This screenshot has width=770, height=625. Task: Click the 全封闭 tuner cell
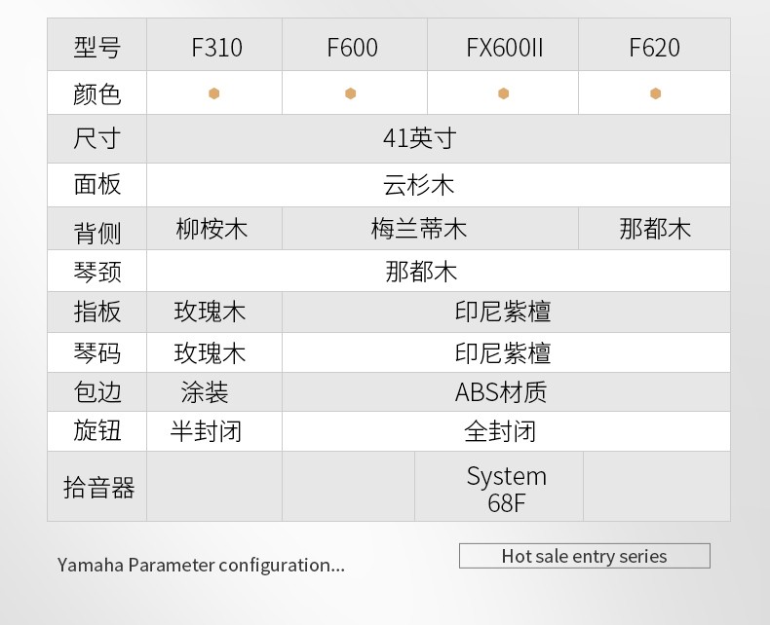(500, 430)
